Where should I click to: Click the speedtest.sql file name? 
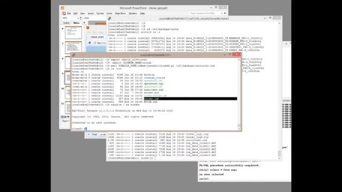point(154,84)
